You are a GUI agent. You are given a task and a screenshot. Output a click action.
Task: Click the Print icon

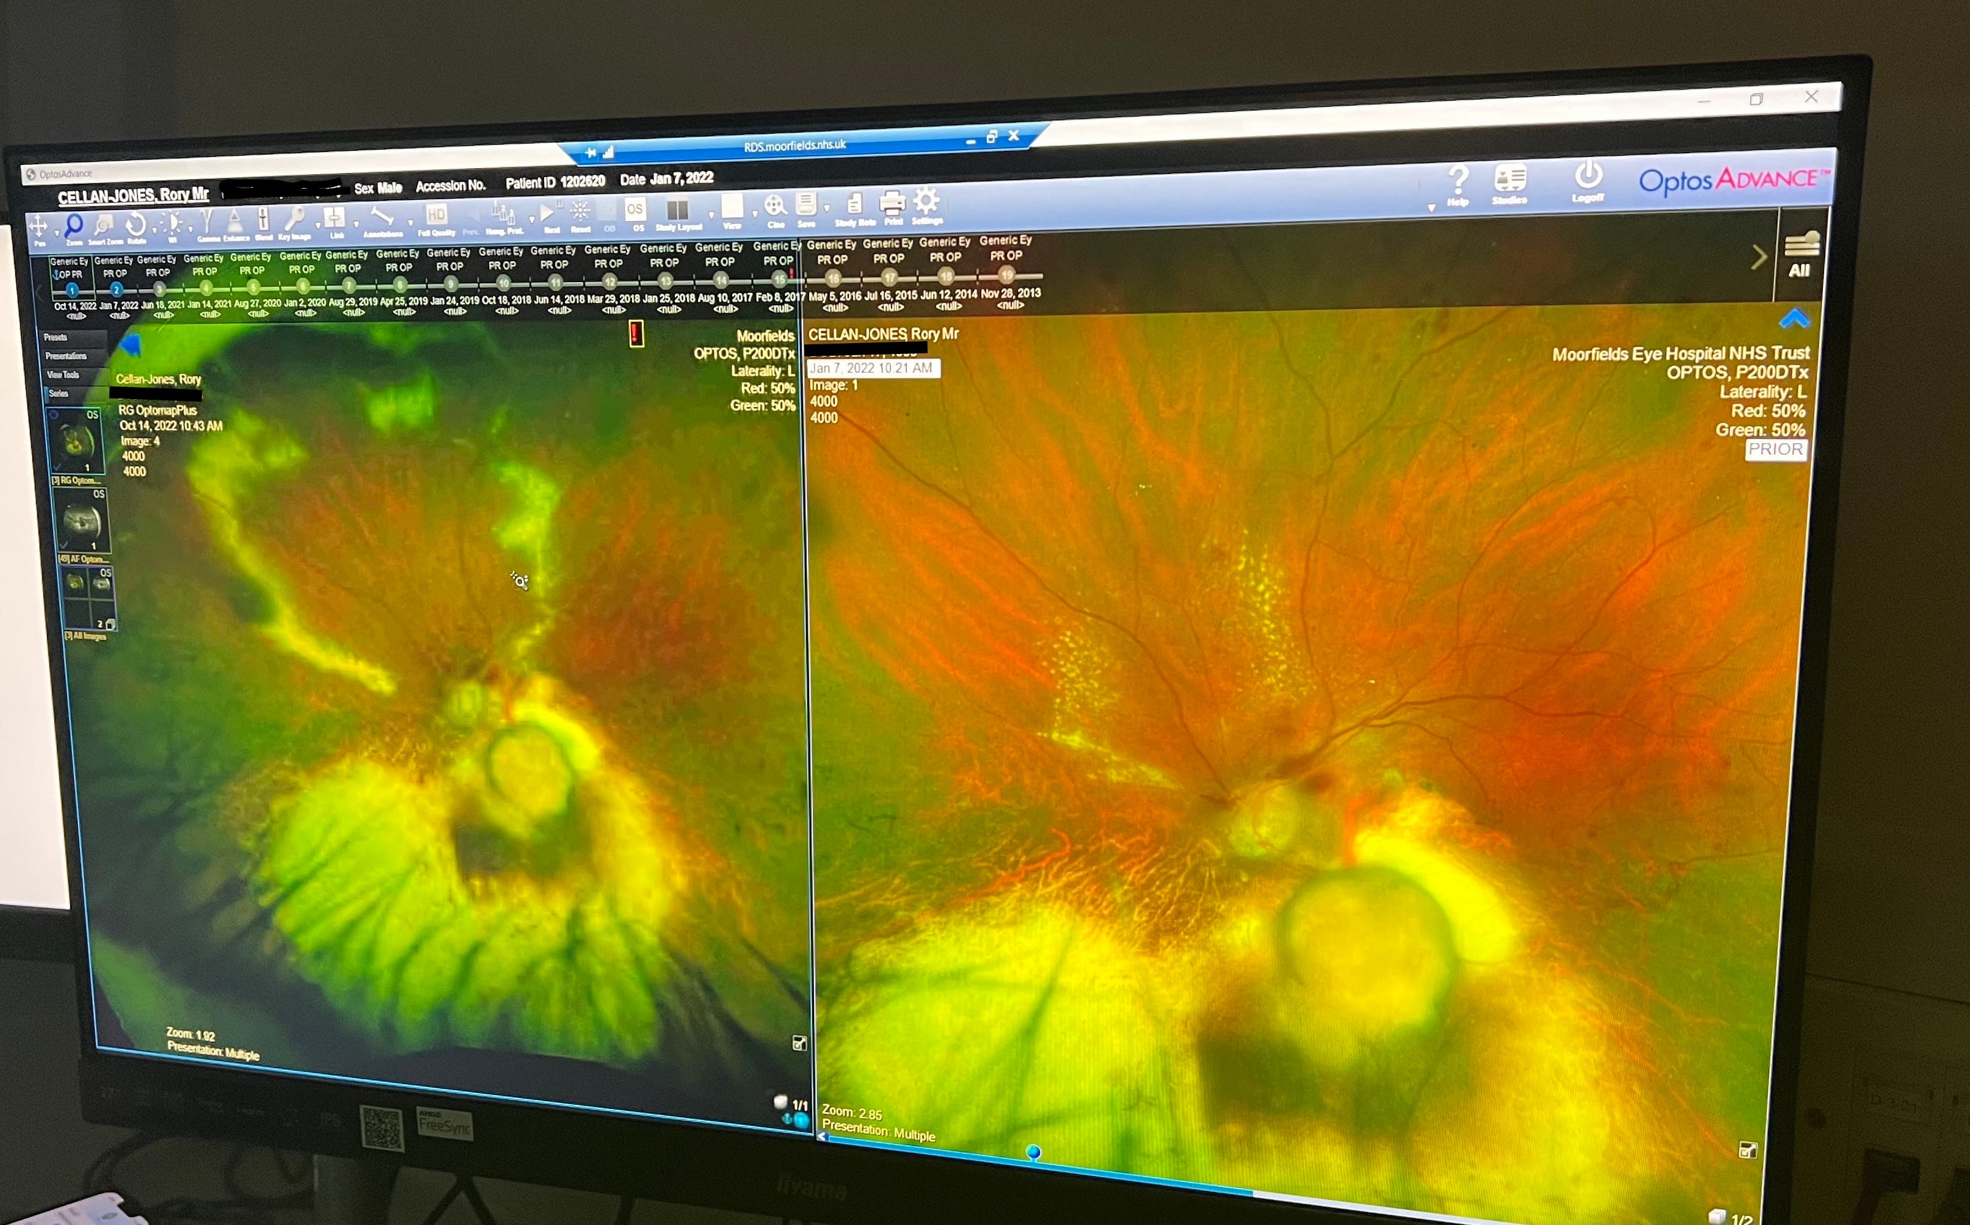(892, 202)
